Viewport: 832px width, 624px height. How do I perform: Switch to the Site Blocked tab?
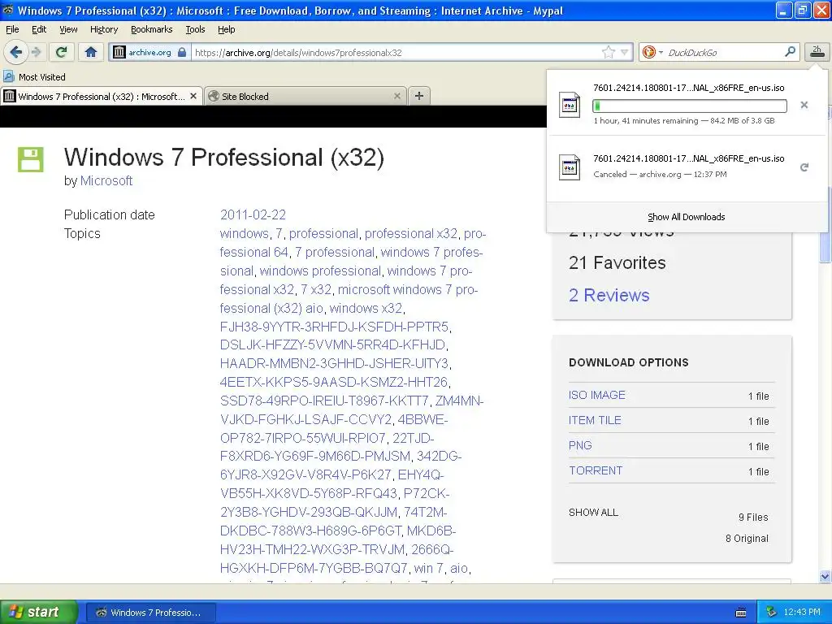pyautogui.click(x=305, y=96)
